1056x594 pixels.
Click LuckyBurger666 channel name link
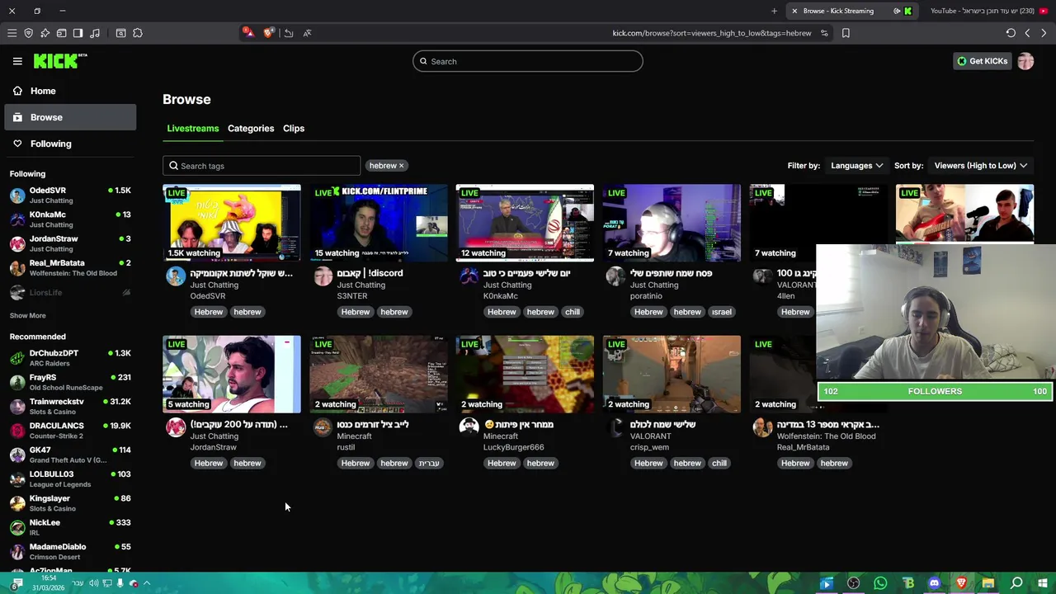[x=514, y=447]
